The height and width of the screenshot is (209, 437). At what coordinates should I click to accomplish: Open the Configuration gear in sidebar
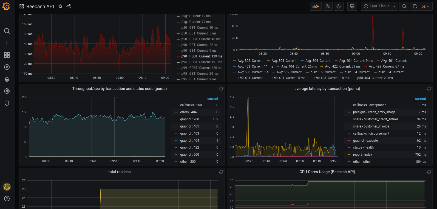pyautogui.click(x=7, y=91)
